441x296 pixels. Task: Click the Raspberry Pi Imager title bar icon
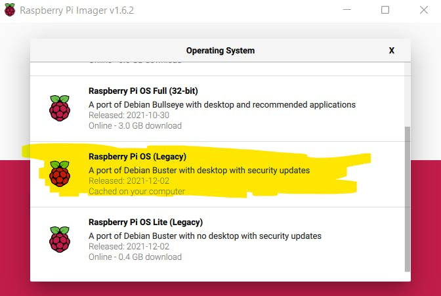[x=10, y=11]
